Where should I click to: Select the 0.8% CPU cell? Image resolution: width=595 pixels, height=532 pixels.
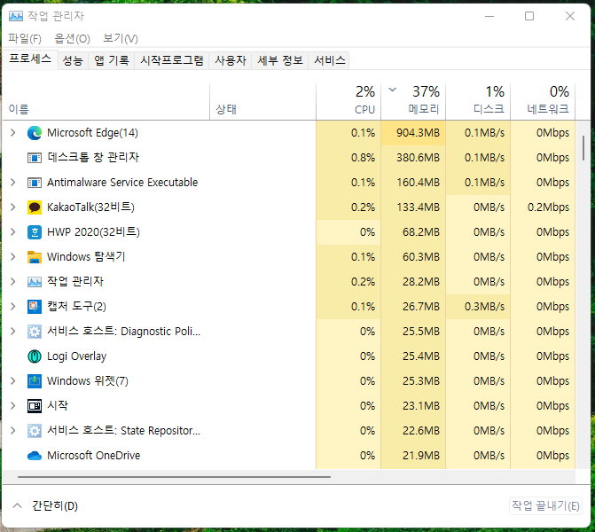(x=348, y=158)
